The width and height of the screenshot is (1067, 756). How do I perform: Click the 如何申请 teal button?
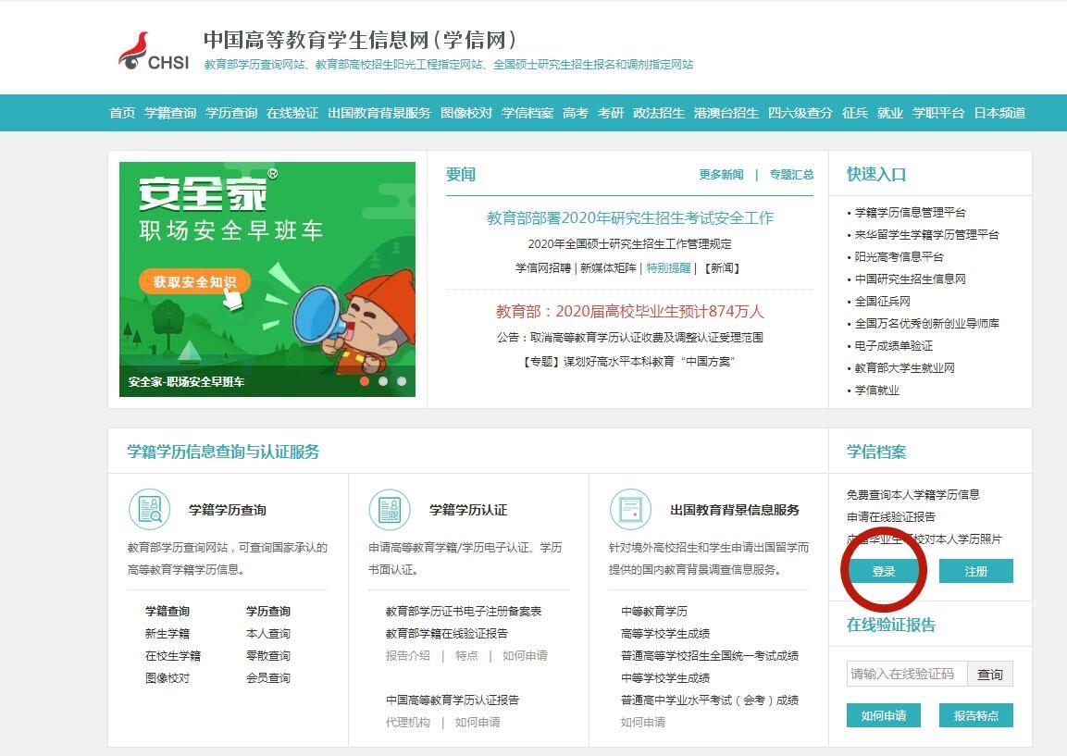(x=883, y=715)
